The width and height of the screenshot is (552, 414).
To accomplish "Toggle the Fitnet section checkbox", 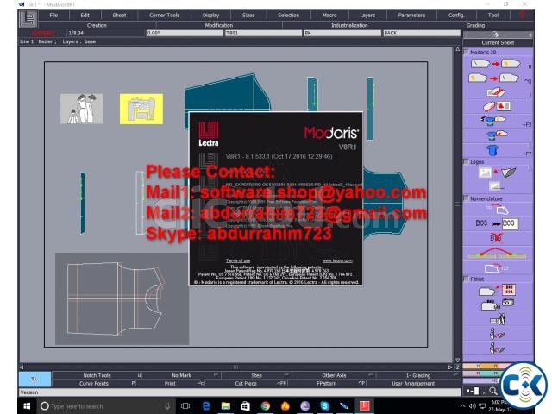I will tap(466, 279).
